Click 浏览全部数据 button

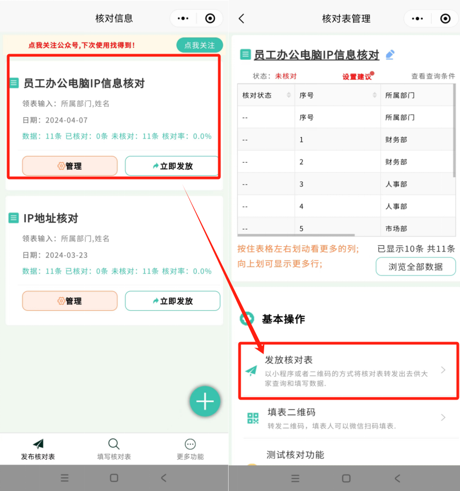point(416,267)
